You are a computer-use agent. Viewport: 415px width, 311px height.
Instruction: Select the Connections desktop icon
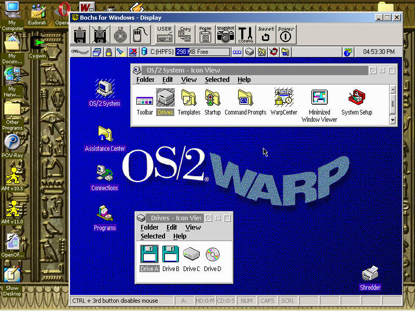[105, 178]
